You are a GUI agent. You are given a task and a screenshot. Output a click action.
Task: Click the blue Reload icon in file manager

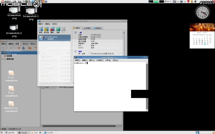coord(24,48)
